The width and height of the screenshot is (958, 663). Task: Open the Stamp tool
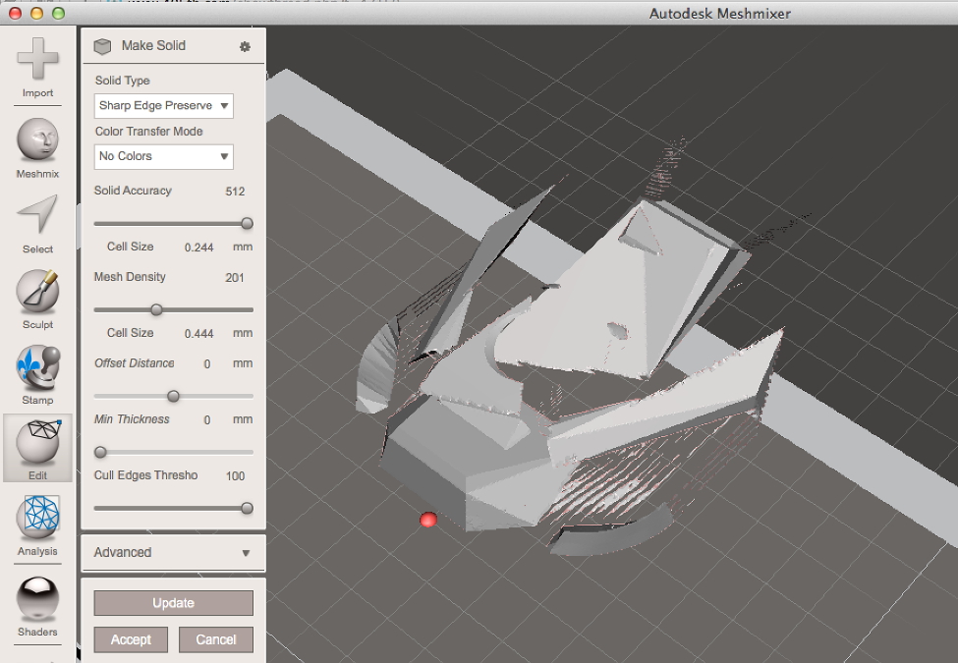coord(38,368)
